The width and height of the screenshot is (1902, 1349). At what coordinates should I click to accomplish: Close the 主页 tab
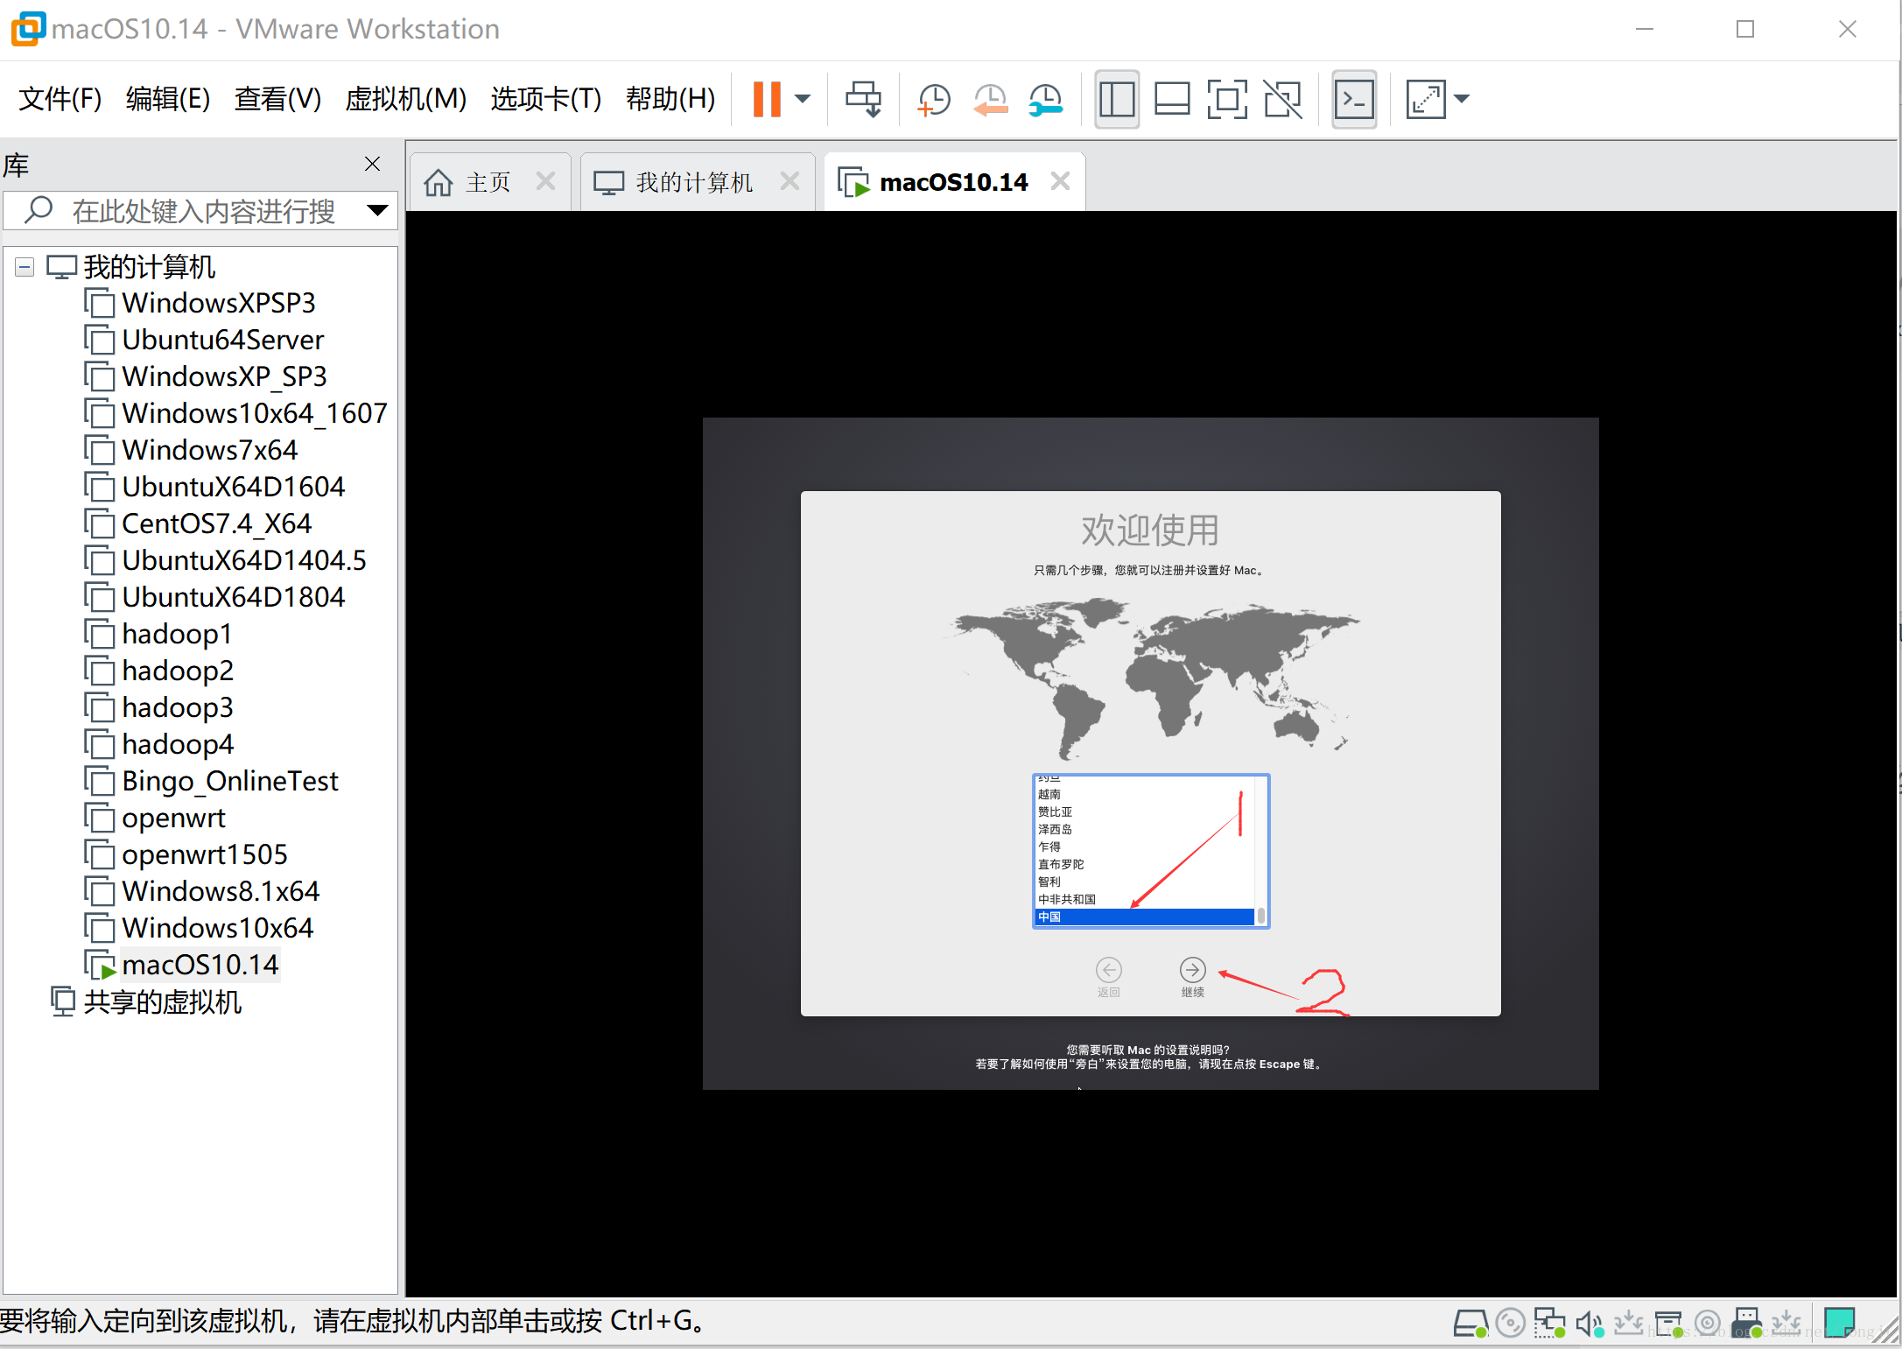pyautogui.click(x=545, y=181)
